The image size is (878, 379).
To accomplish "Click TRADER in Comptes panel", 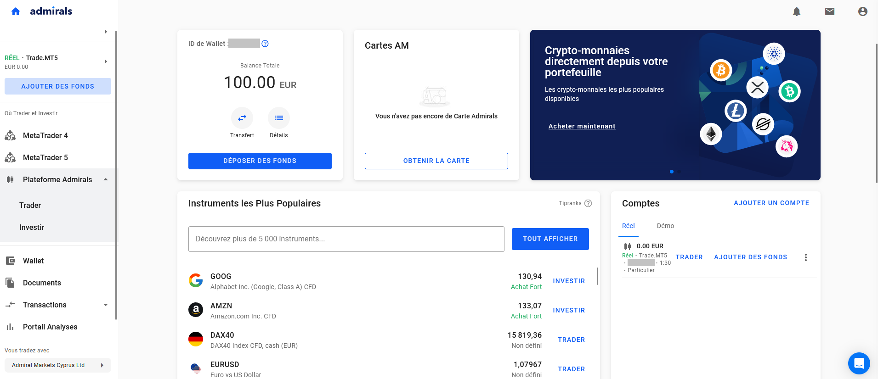I will 689,257.
